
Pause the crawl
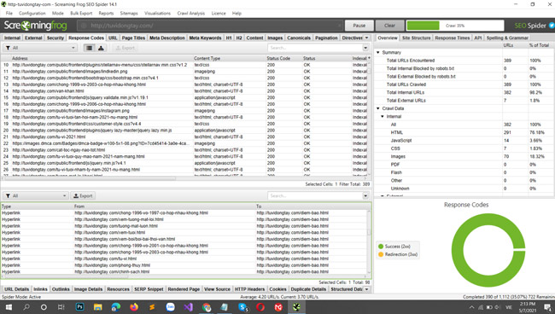click(359, 26)
